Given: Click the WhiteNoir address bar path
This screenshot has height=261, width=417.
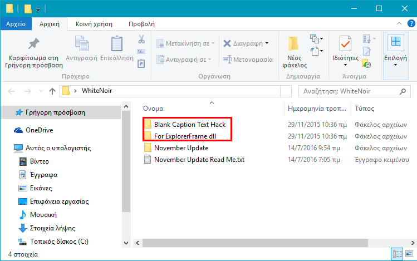Looking at the screenshot, I should [97, 91].
